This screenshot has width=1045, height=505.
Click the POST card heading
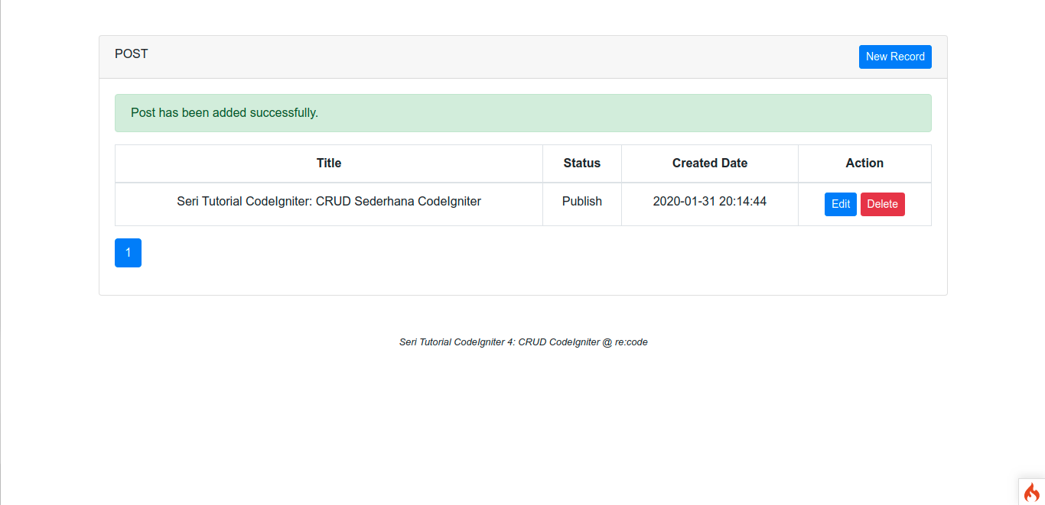click(x=132, y=54)
